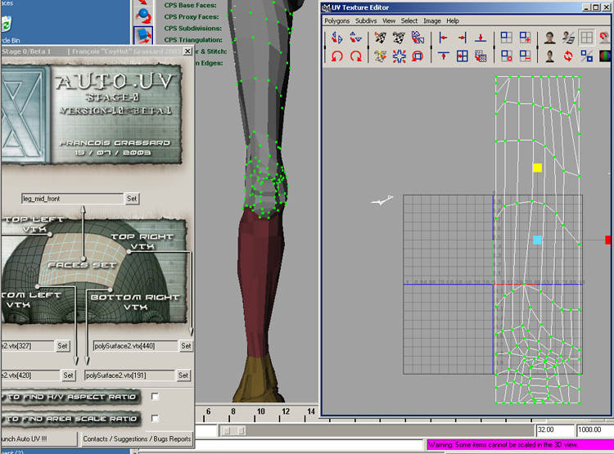The image size is (614, 454).
Task: Toggle the RGB channels display icon
Action: point(606,56)
